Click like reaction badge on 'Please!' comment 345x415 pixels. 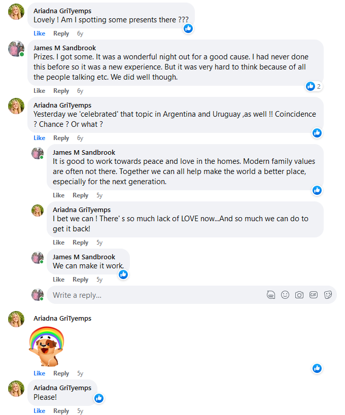(x=99, y=398)
